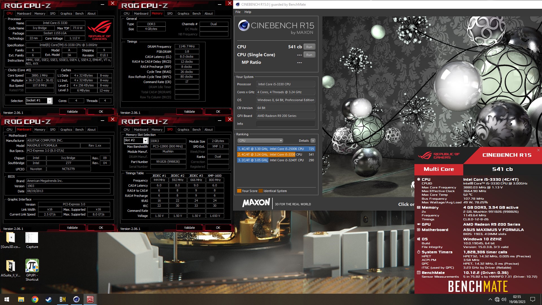Click the BenchMate section icon in overlay

click(x=419, y=273)
